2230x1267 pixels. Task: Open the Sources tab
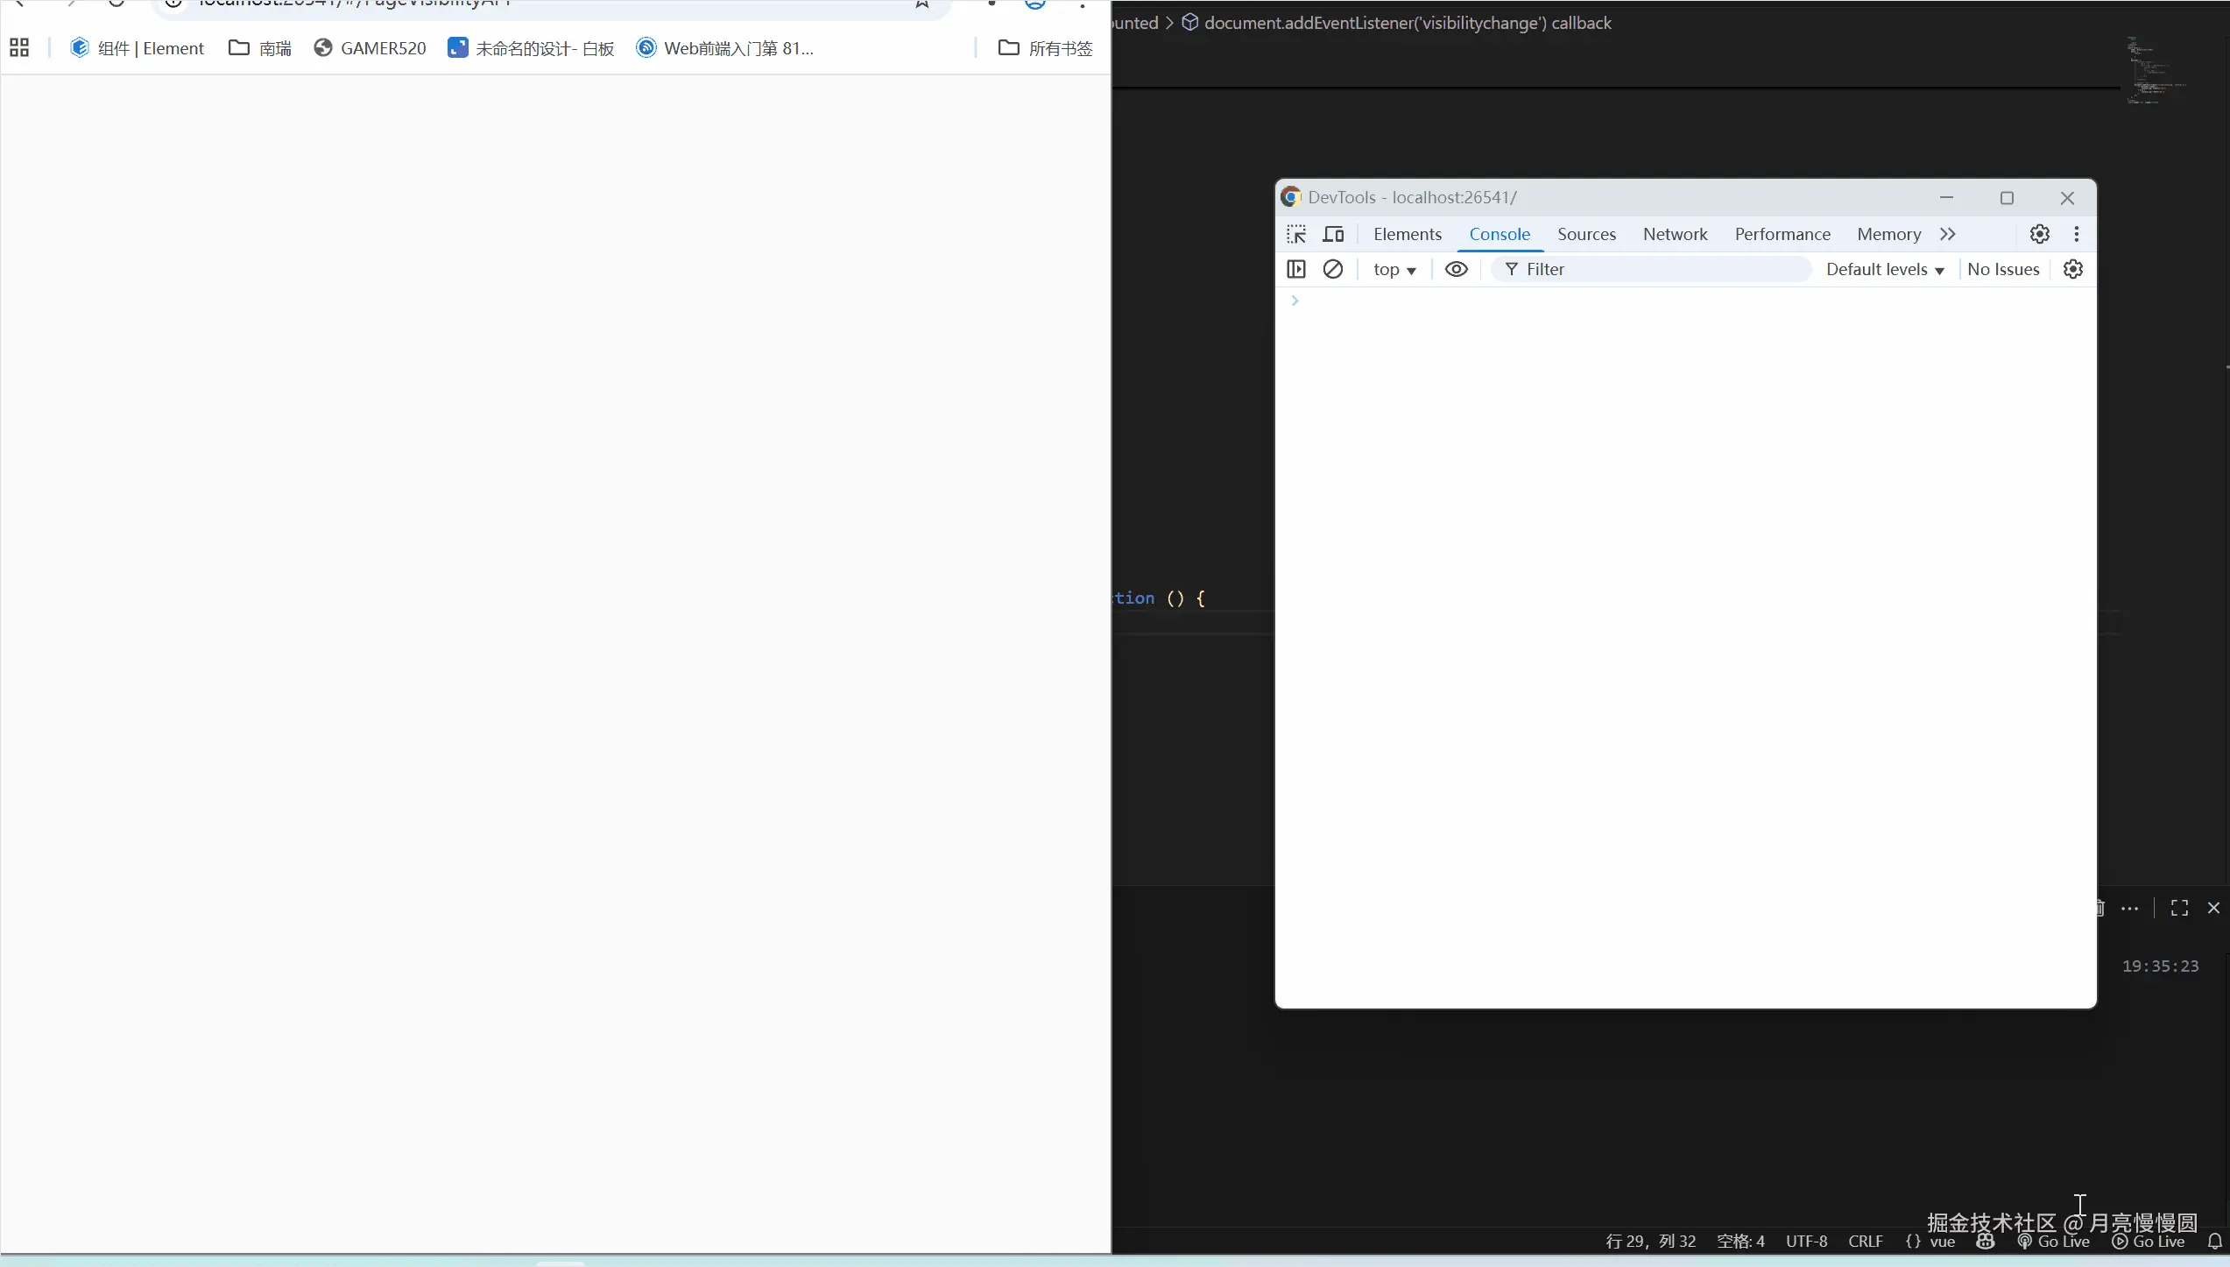tap(1586, 234)
